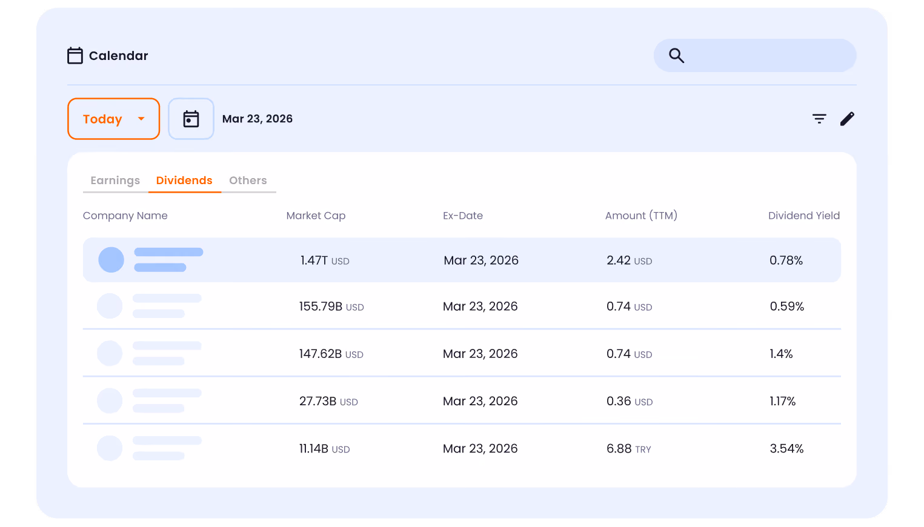Screen dimensions: 924x527
Task: Click the Calendar header icon
Action: click(75, 56)
